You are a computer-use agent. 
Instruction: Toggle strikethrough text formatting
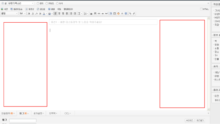[40, 14]
